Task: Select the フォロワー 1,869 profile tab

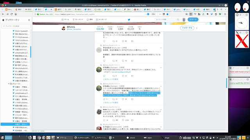Action: 120,28
